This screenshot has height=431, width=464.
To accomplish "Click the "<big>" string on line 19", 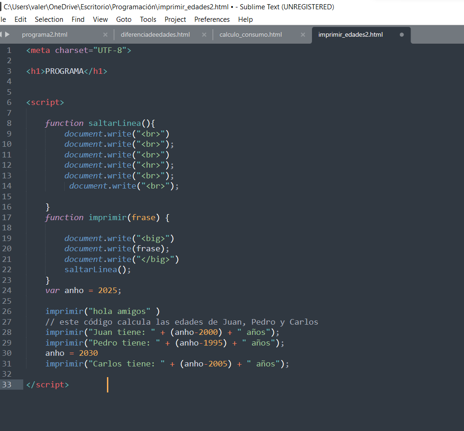I will point(153,238).
